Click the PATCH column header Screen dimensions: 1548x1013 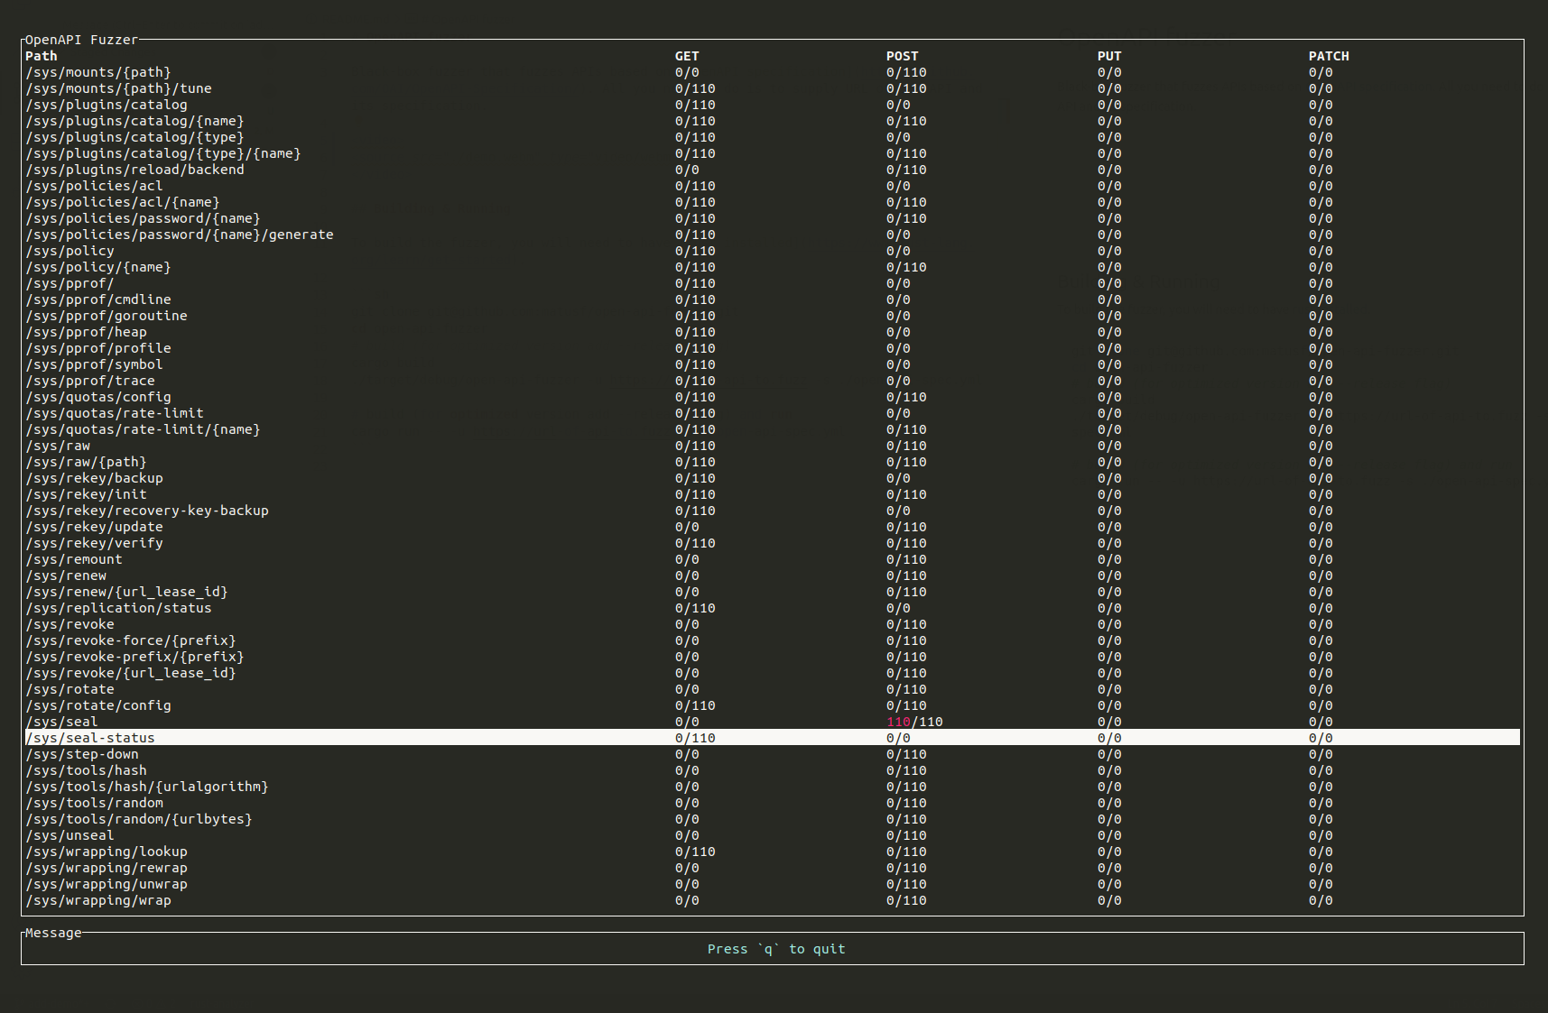(x=1329, y=56)
